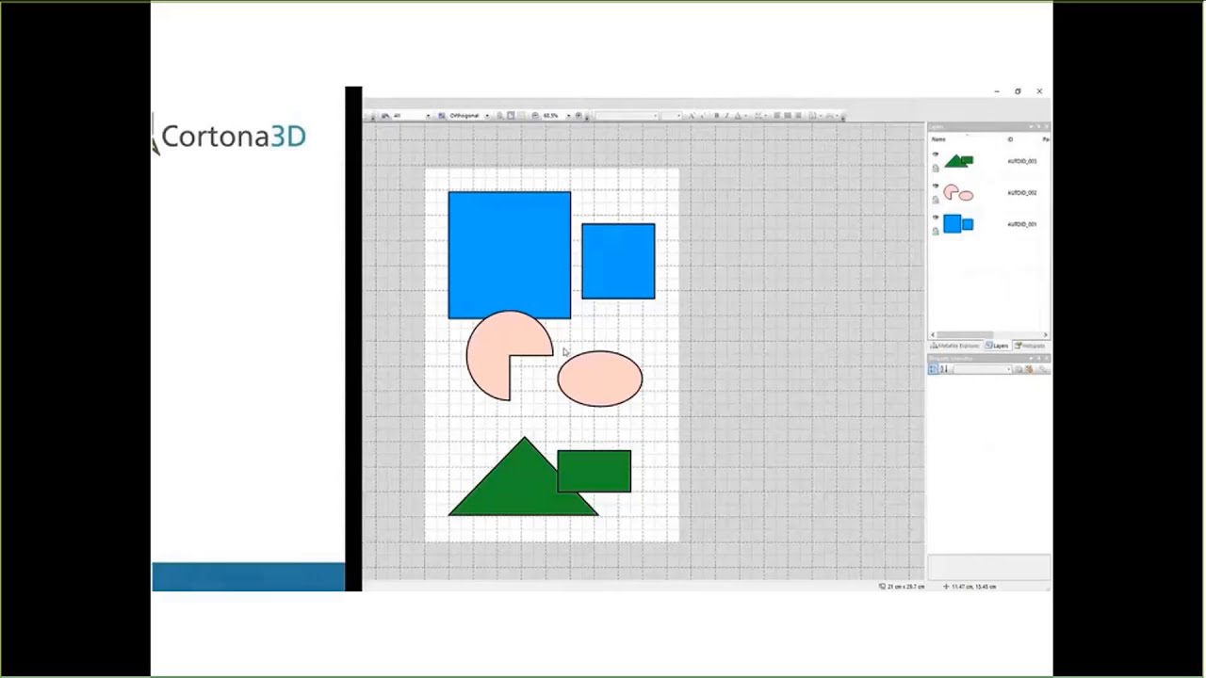1206x678 pixels.
Task: Open the Orthogonal projection dropdown
Action: pyautogui.click(x=487, y=116)
